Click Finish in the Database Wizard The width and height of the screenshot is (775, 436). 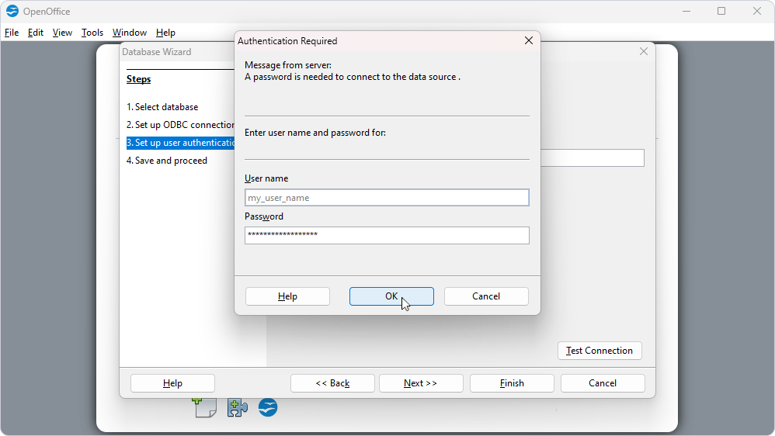[x=512, y=383]
